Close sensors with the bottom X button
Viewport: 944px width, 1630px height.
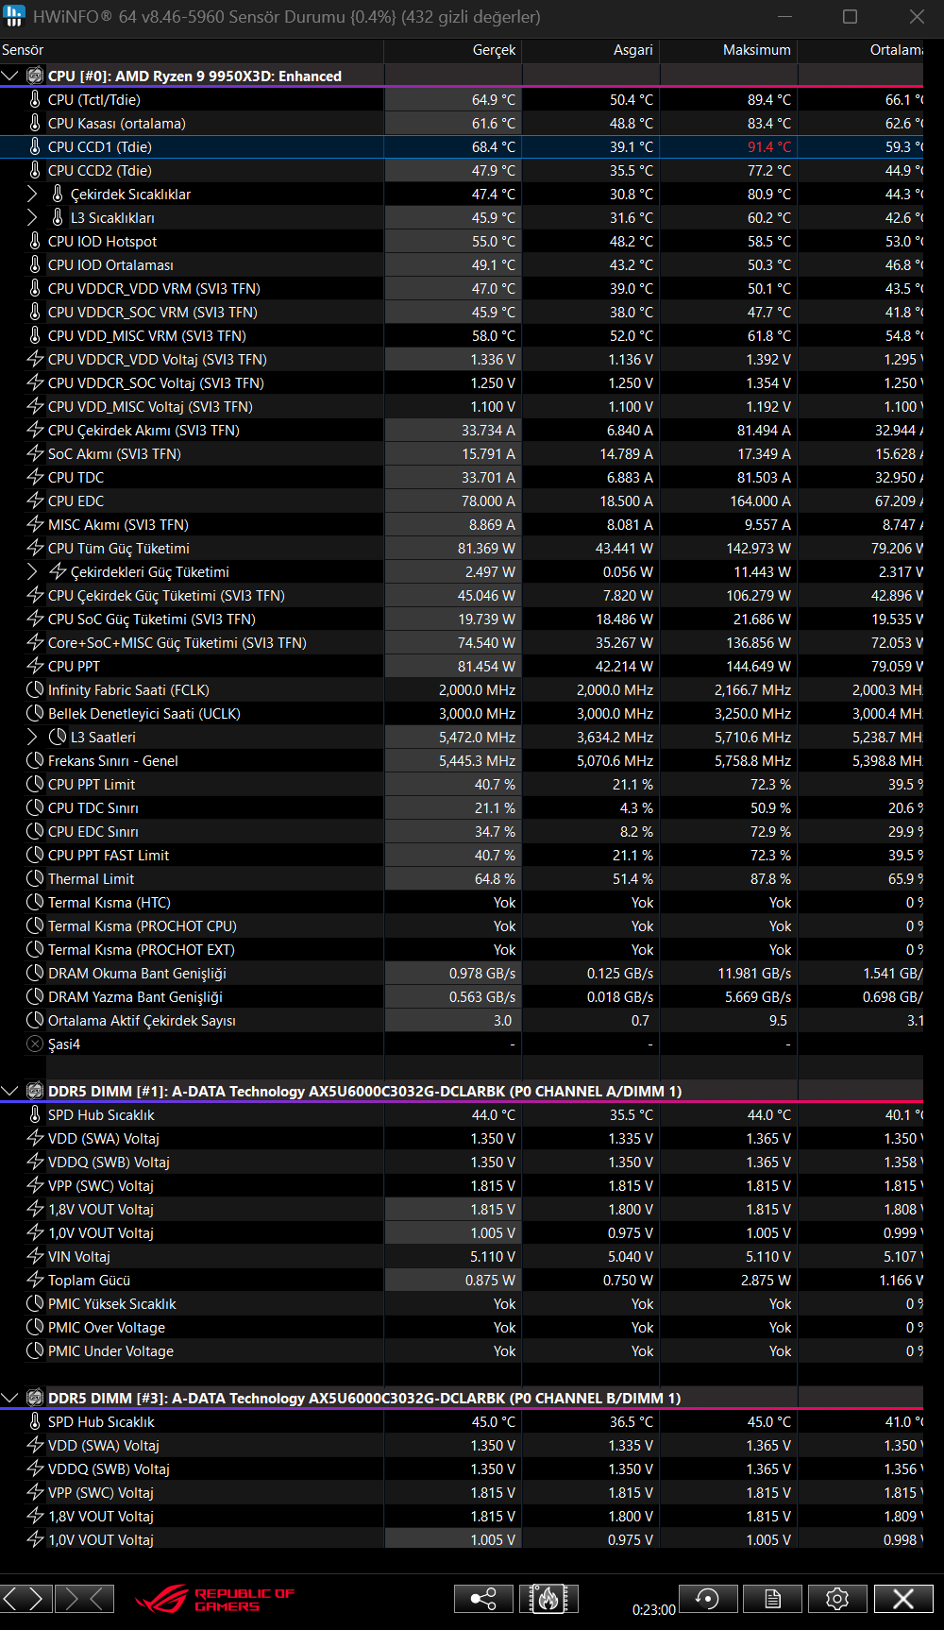click(903, 1598)
